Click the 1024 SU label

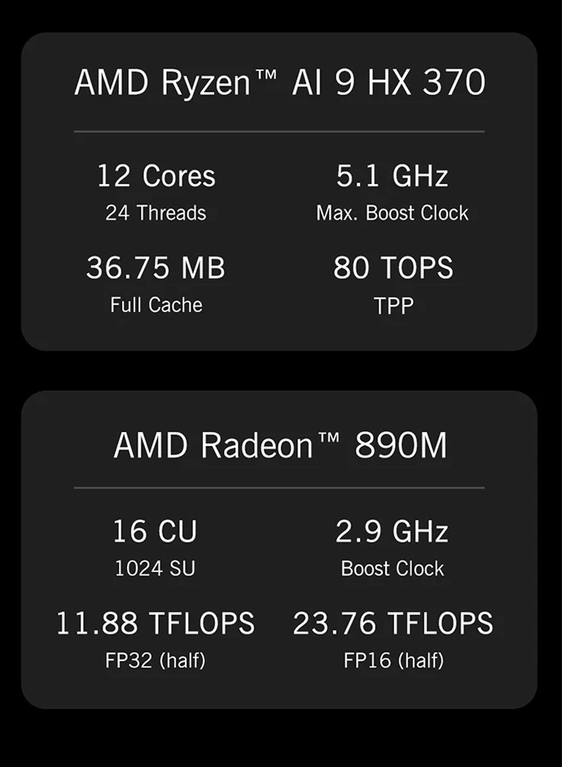click(x=155, y=569)
